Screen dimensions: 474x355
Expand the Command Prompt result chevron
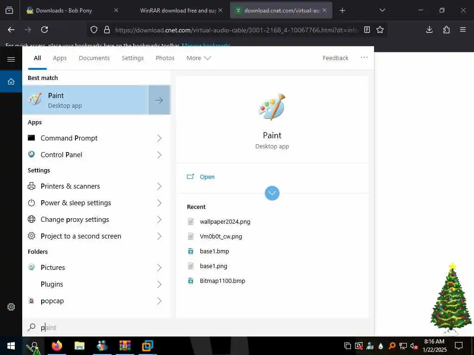tap(159, 138)
